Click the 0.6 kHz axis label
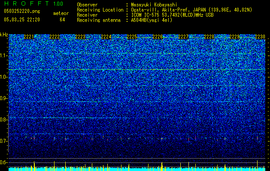This screenshot has width=270, height=171. (x=4, y=162)
